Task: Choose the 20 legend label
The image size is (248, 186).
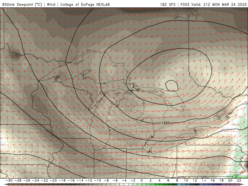Action: point(230,180)
